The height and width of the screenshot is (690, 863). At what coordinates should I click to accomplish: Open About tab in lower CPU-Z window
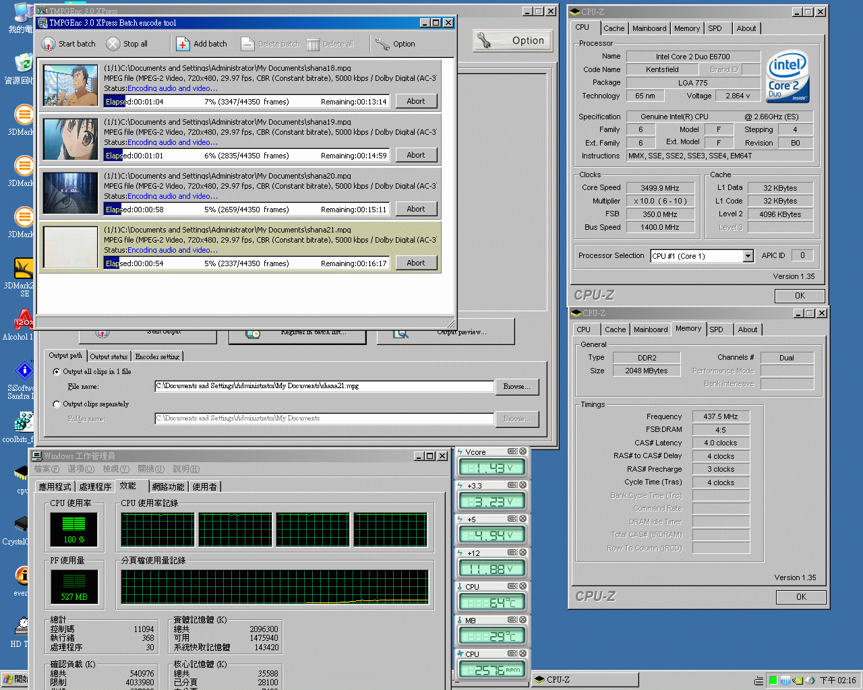point(747,330)
